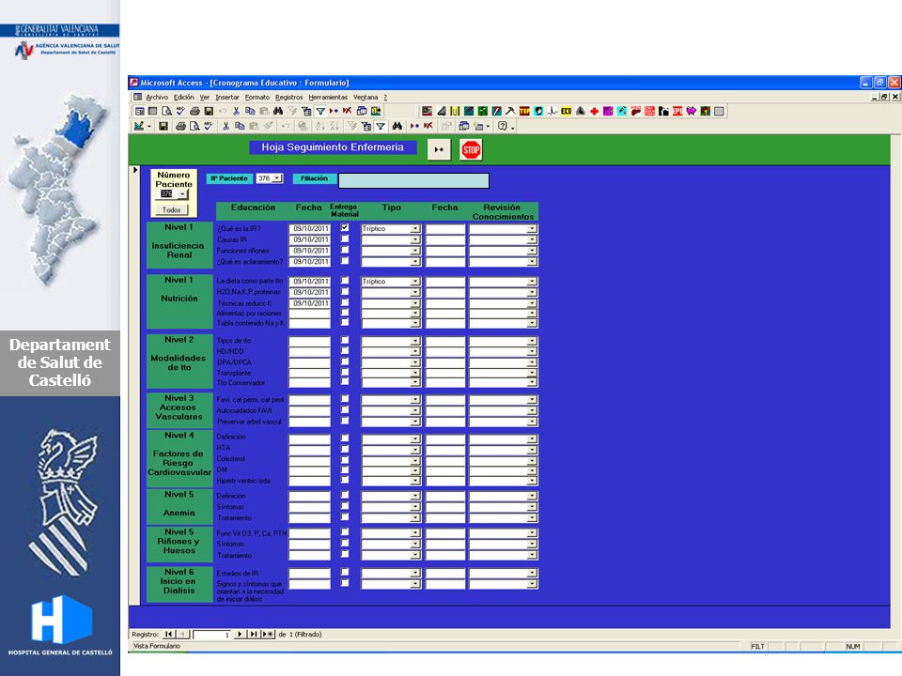Click the heartbeat trace toolbar icon
The width and height of the screenshot is (902, 676).
(552, 111)
